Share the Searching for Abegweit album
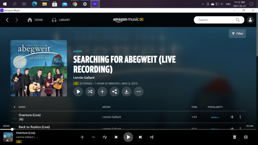 click(x=114, y=92)
